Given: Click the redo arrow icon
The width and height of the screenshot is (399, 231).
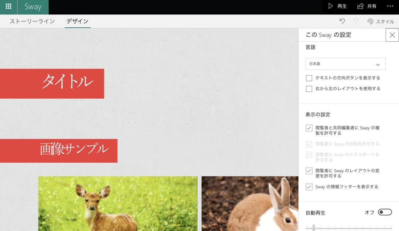Looking at the screenshot, I should pos(356,21).
